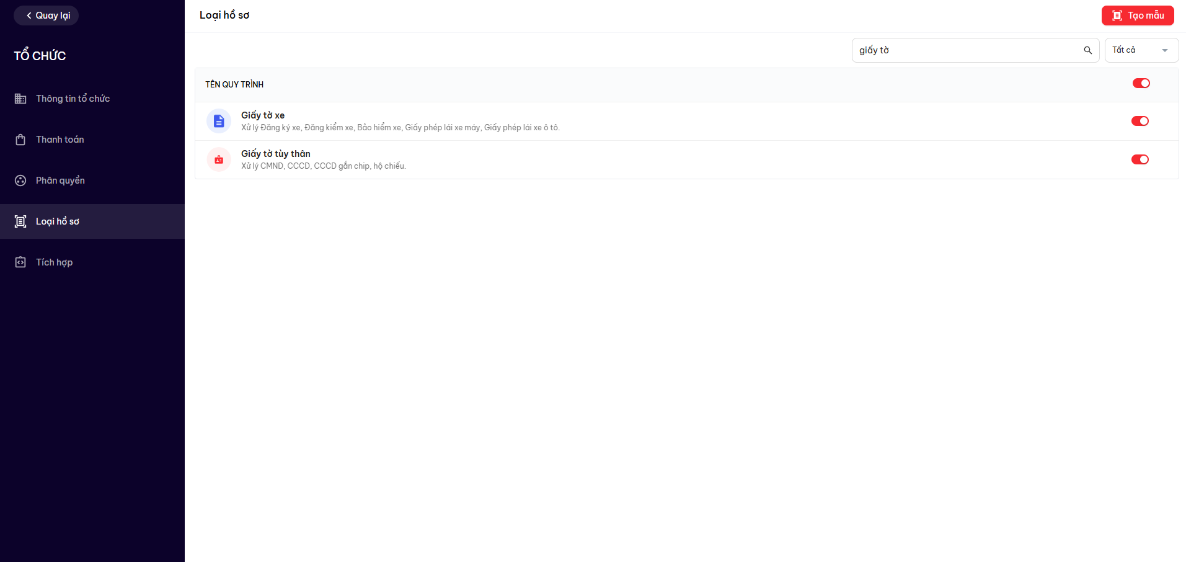Click the Phân quyền permissions icon

(x=20, y=181)
